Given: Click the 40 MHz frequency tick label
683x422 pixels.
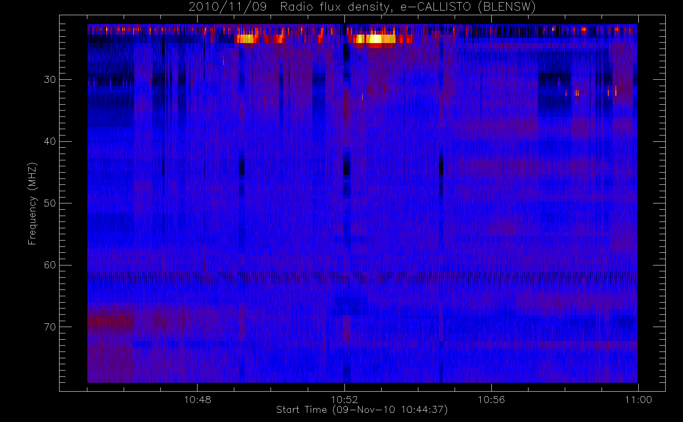Looking at the screenshot, I should [50, 141].
